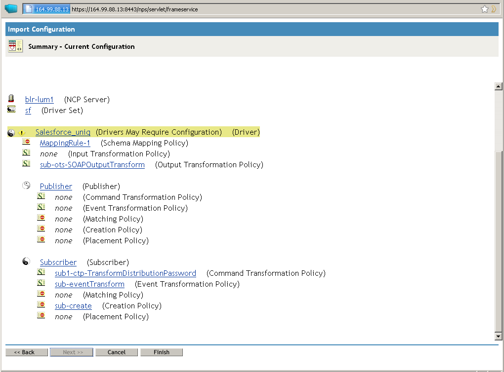Open the Salesforce_uniq driver link
The image size is (504, 372).
click(x=63, y=132)
